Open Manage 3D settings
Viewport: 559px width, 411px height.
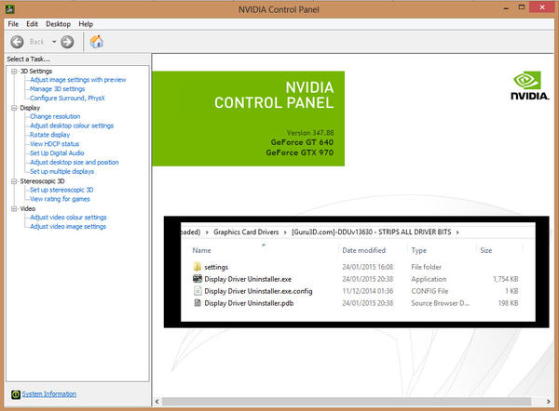[x=58, y=89]
